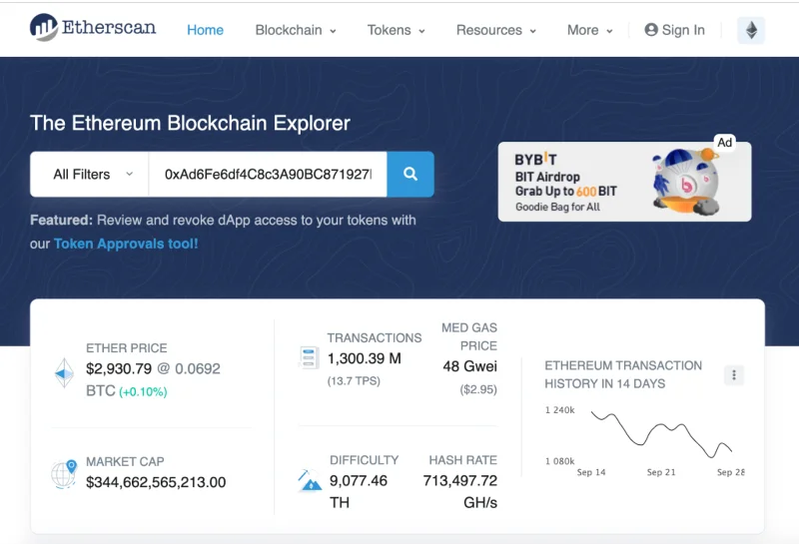
Task: Click the Sep 21 chart axis label
Action: pyautogui.click(x=661, y=472)
